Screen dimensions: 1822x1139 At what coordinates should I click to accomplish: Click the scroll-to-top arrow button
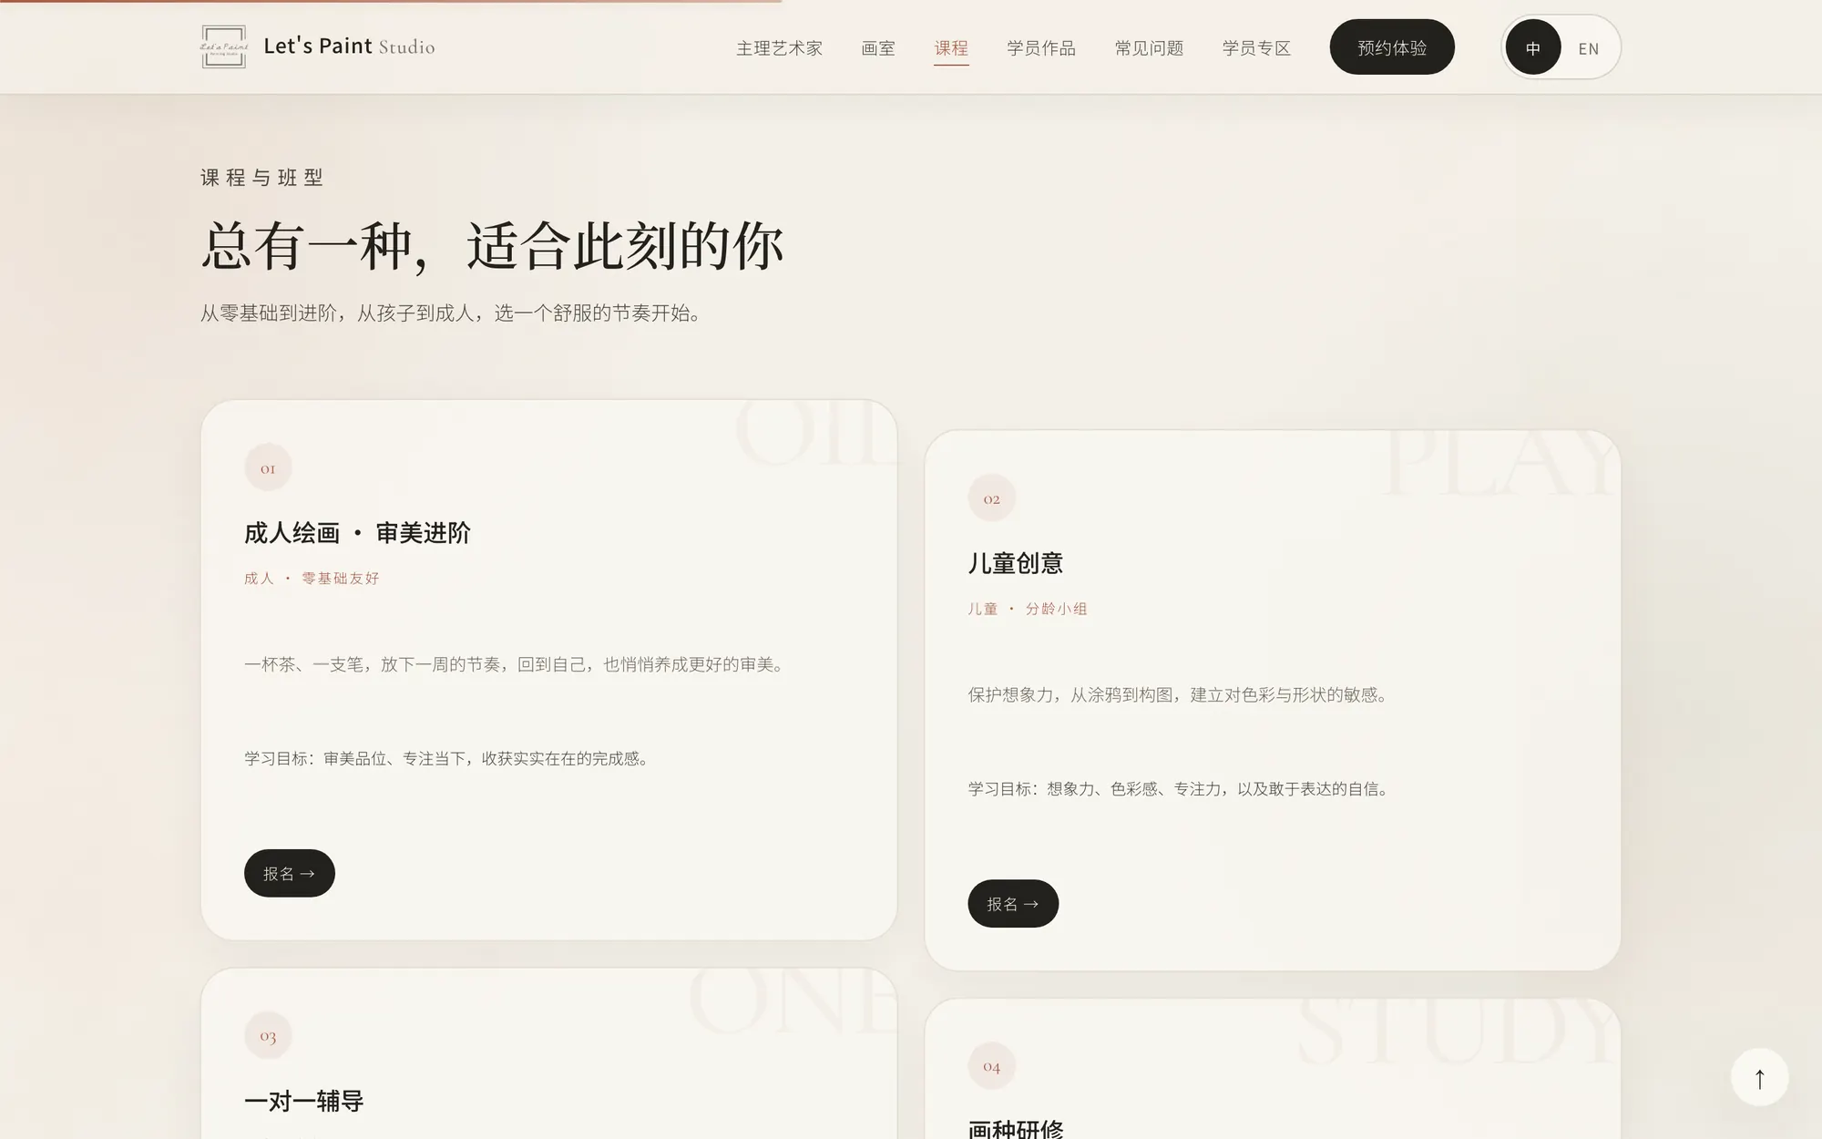coord(1759,1077)
